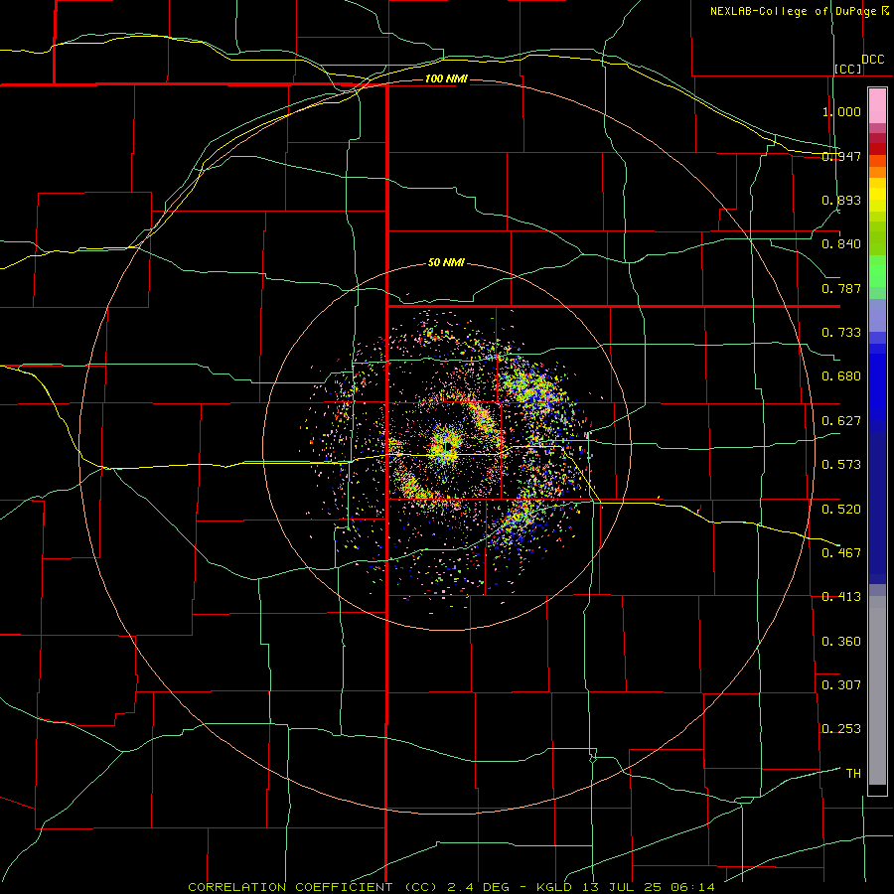The width and height of the screenshot is (894, 894).
Task: Select the 1.000 legend value
Action: click(841, 111)
